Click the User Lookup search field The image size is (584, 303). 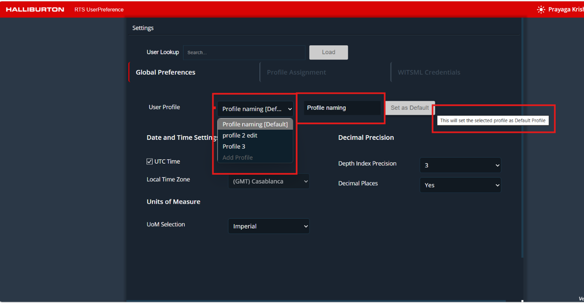coord(244,52)
